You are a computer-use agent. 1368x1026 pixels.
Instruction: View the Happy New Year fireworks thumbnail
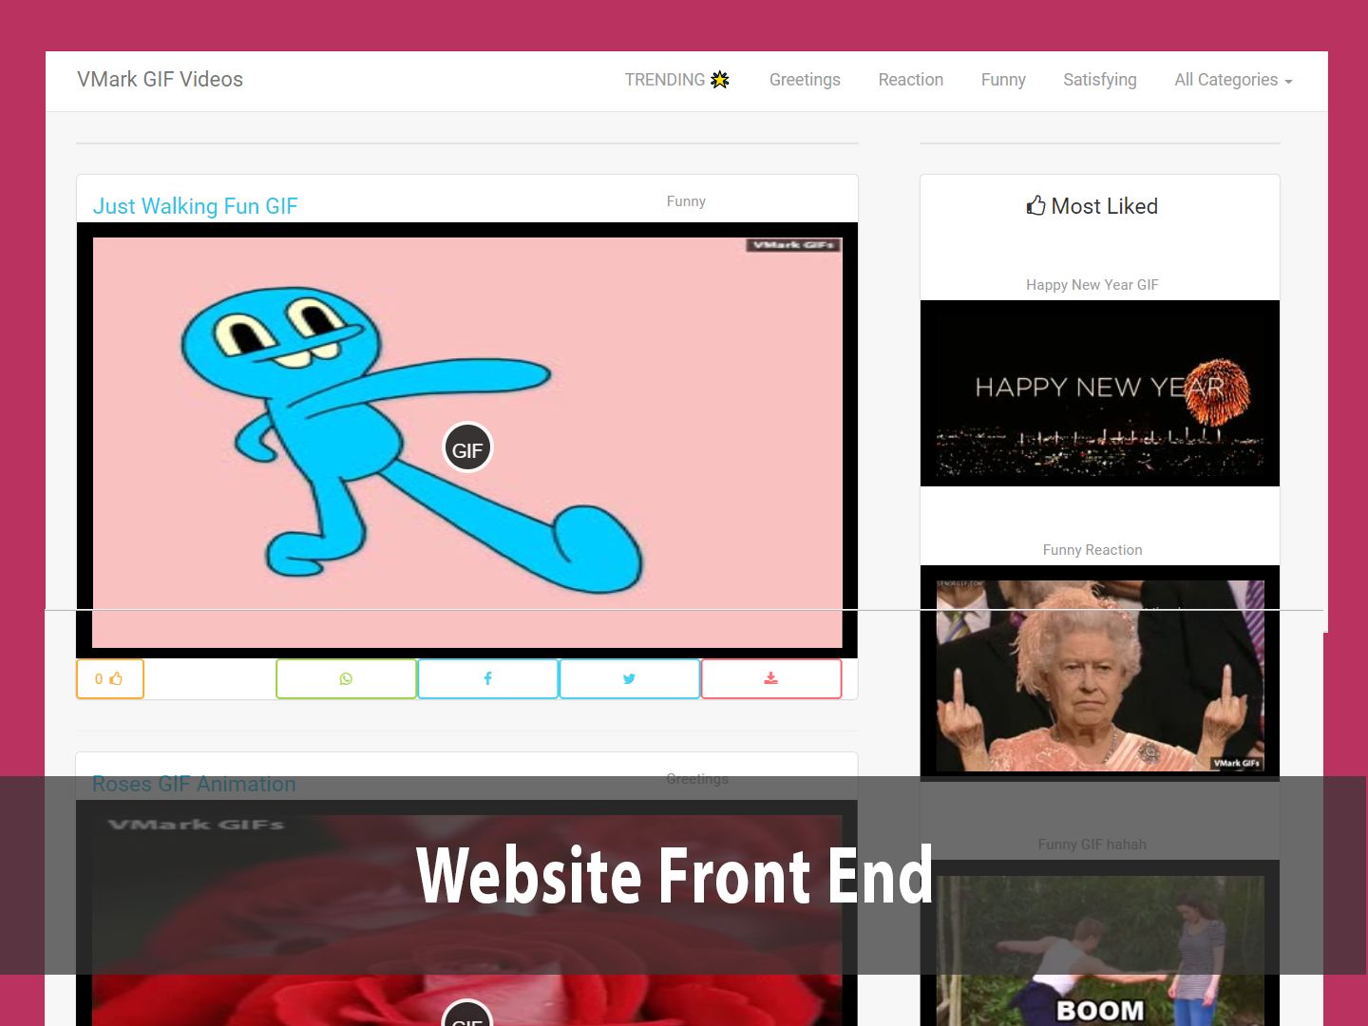[x=1100, y=393]
